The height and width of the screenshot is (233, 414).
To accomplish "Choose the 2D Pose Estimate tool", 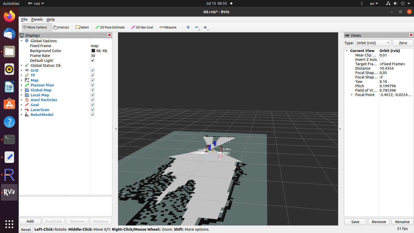I will coord(110,27).
